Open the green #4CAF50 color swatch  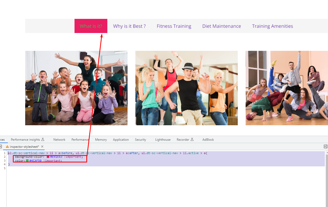coord(27,161)
